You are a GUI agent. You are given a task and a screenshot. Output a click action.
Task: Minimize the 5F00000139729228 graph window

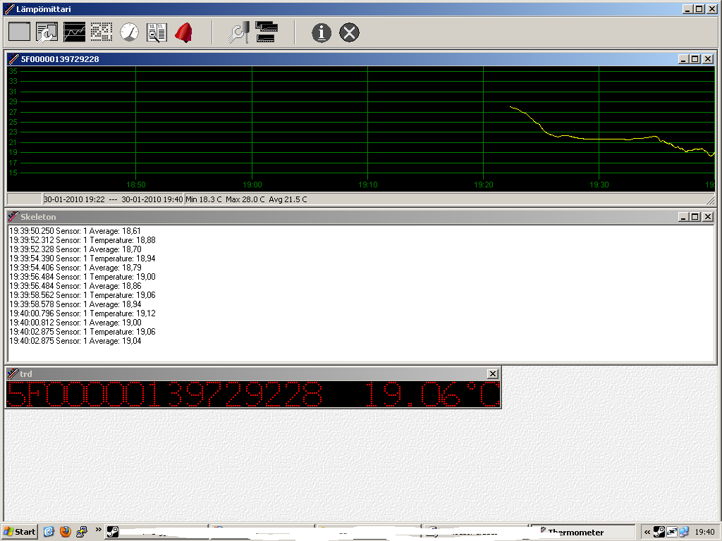pyautogui.click(x=683, y=59)
